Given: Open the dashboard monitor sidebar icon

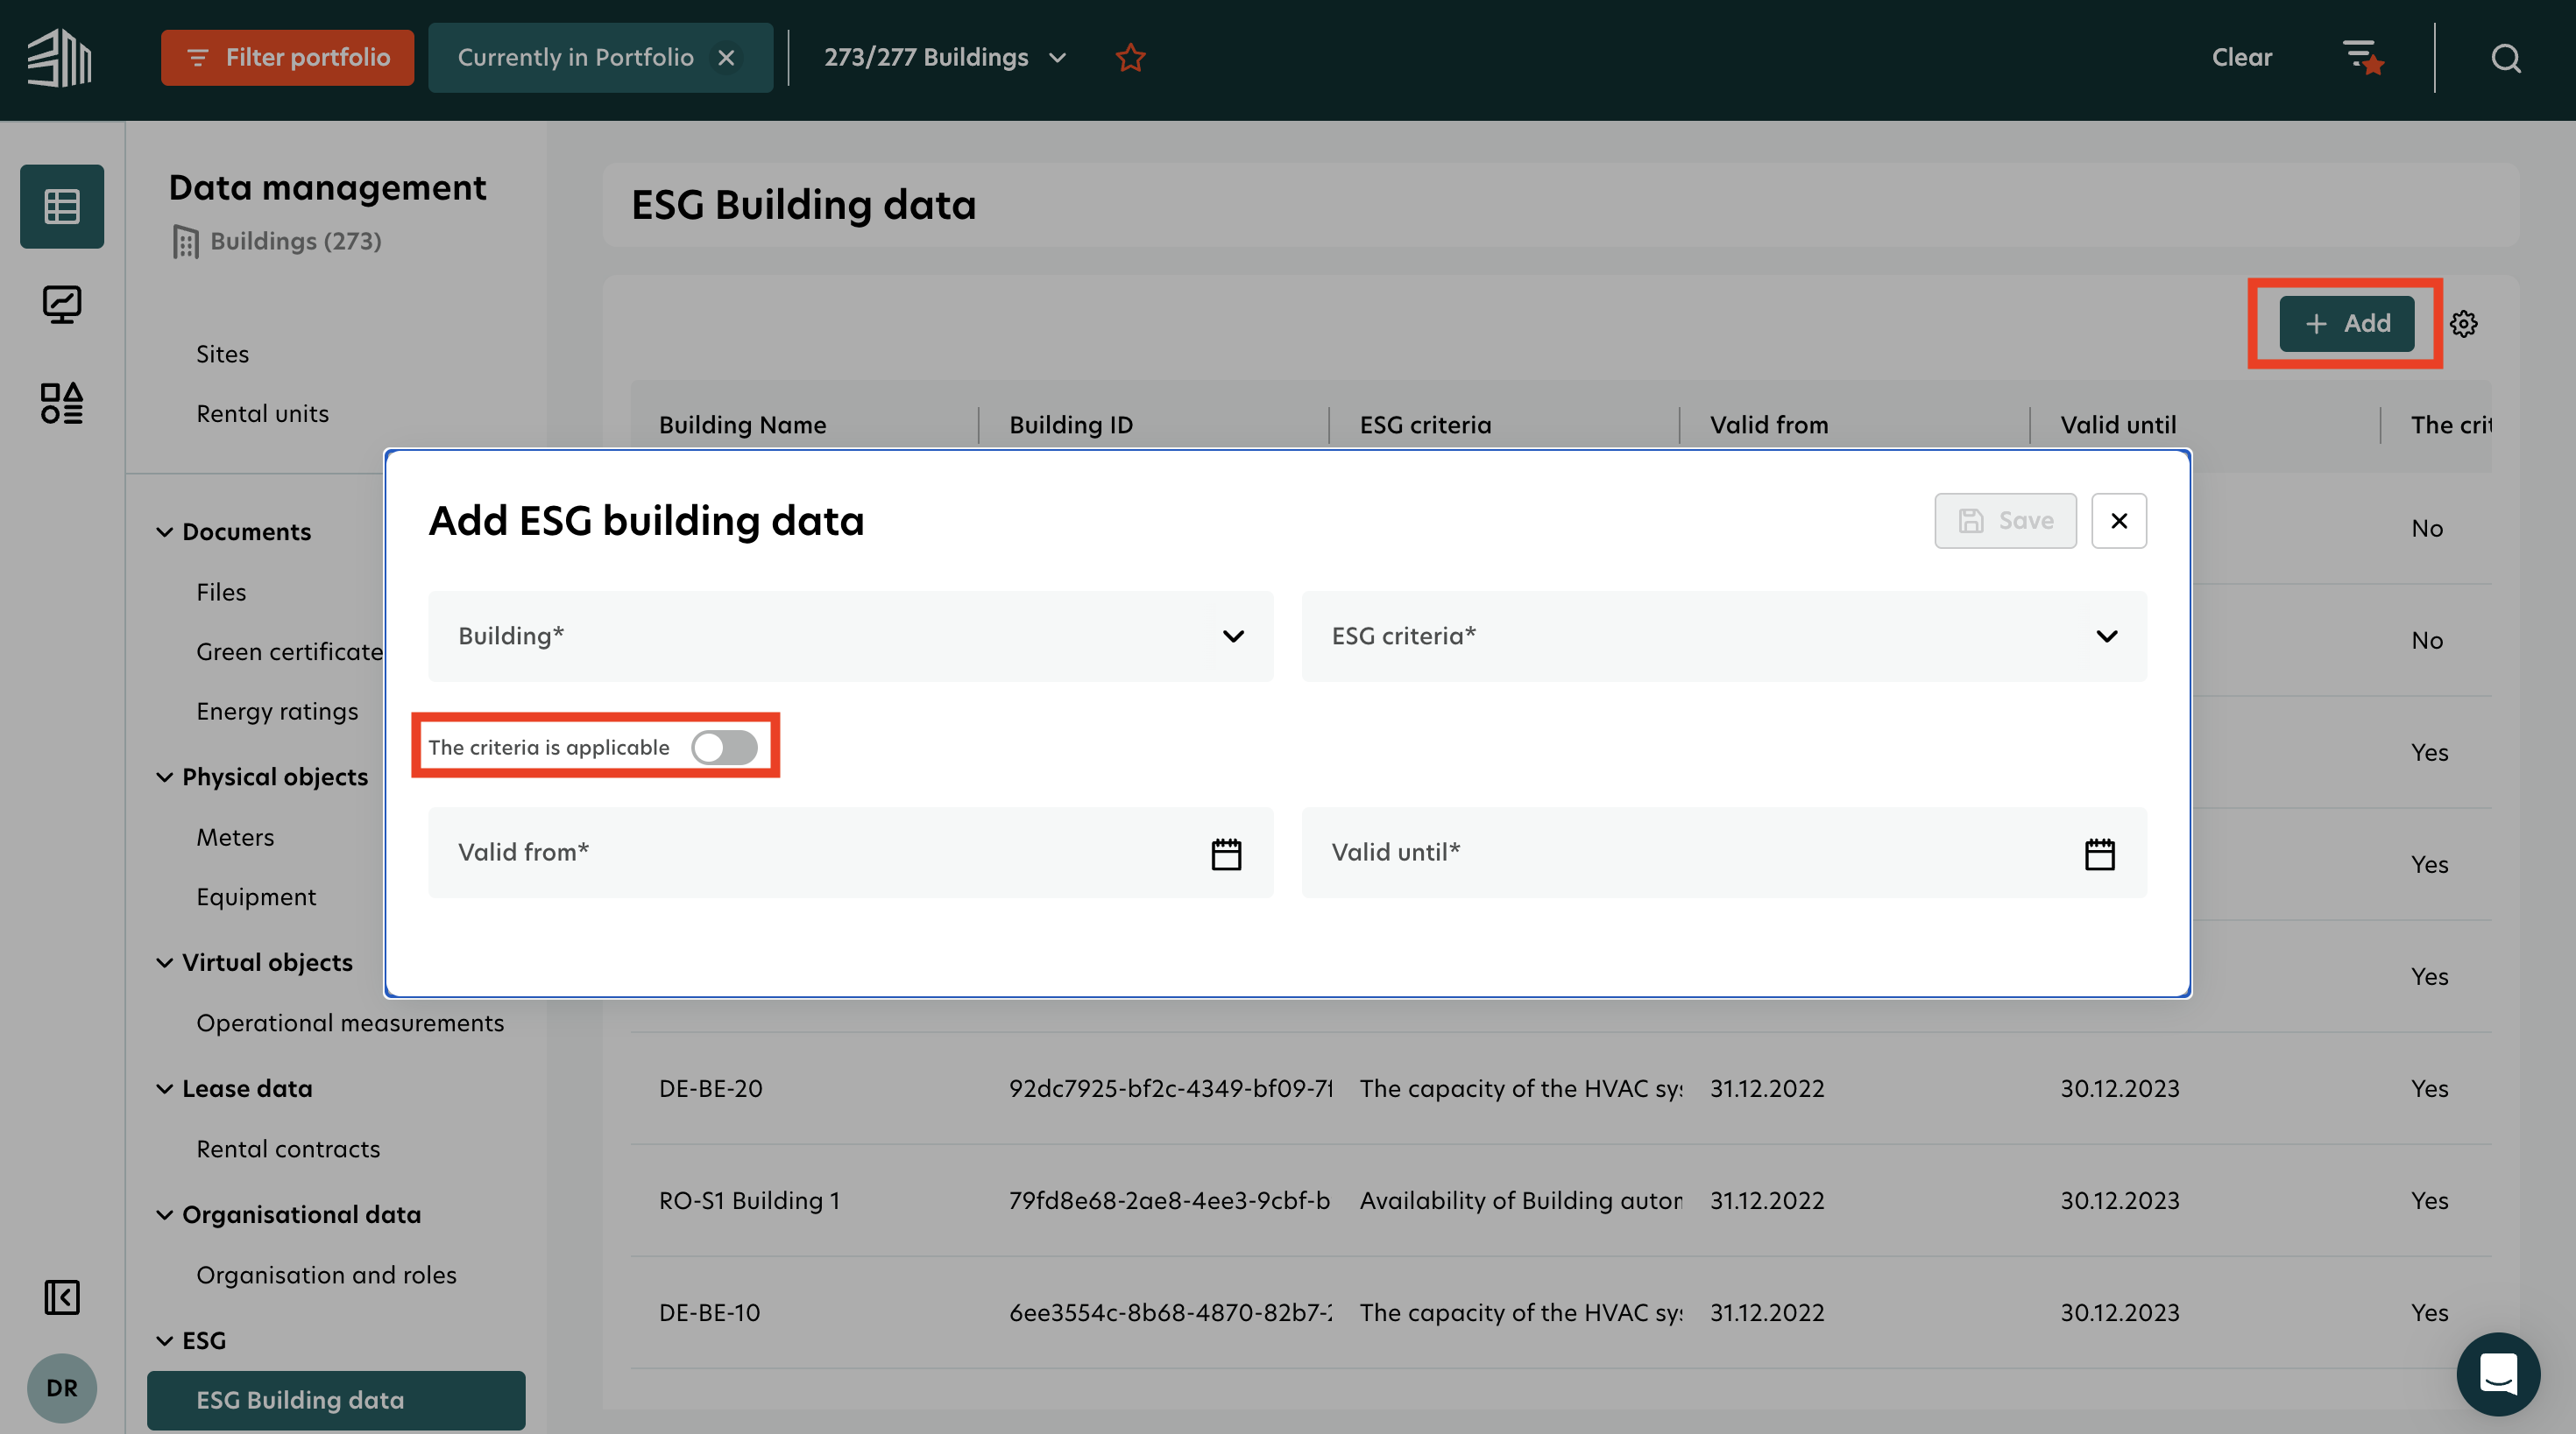Looking at the screenshot, I should click(x=62, y=305).
